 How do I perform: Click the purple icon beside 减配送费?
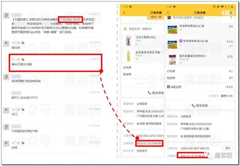[x=168, y=87]
